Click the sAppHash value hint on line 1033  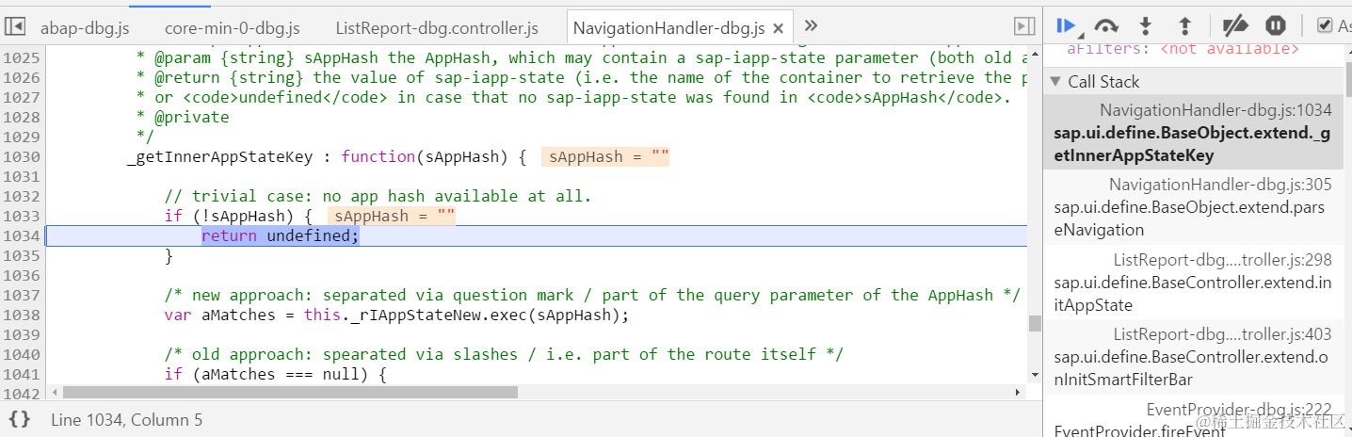[x=392, y=217]
